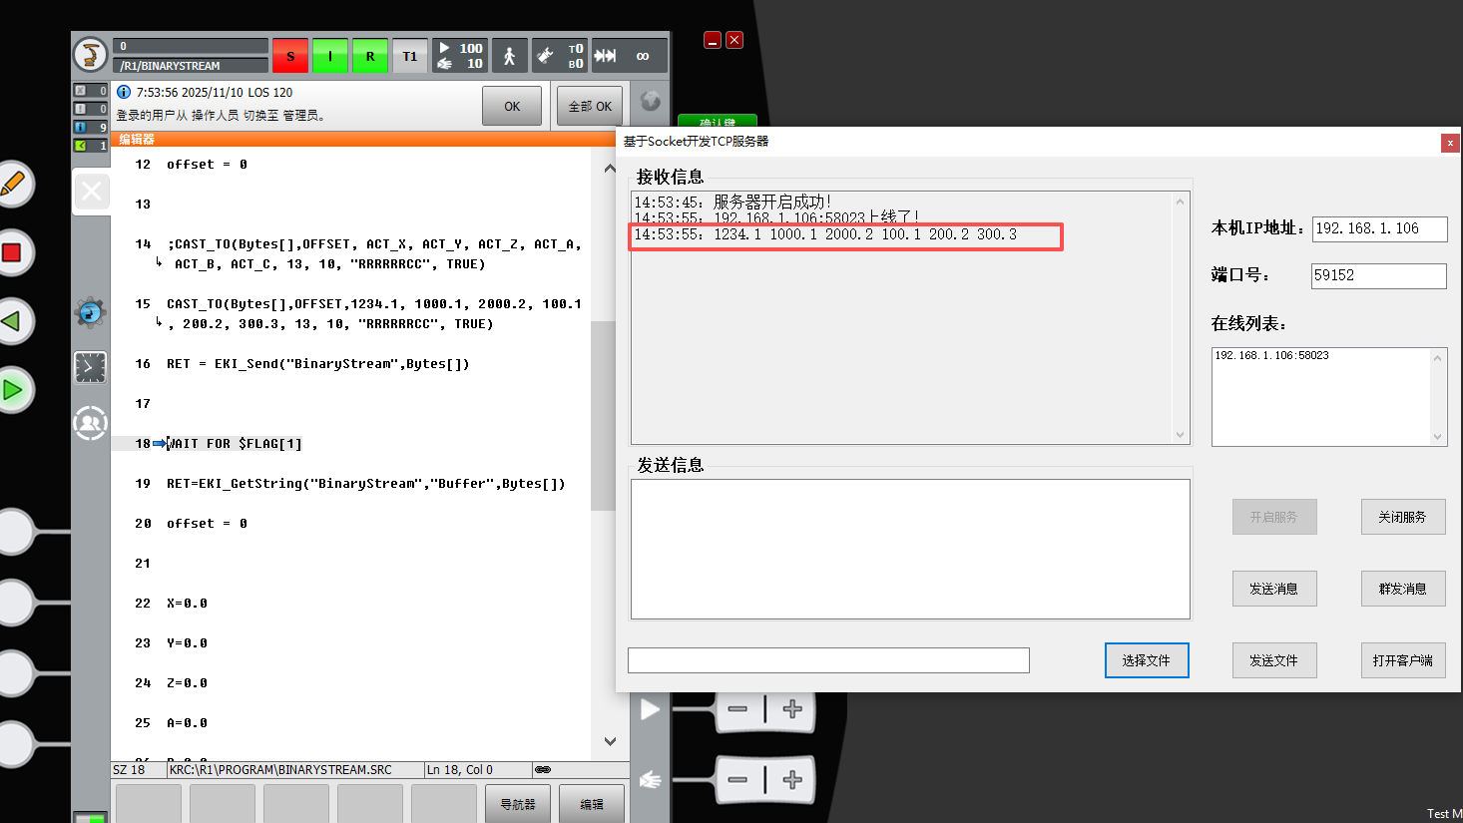Click the red minimize button of smartHMI

click(x=713, y=40)
